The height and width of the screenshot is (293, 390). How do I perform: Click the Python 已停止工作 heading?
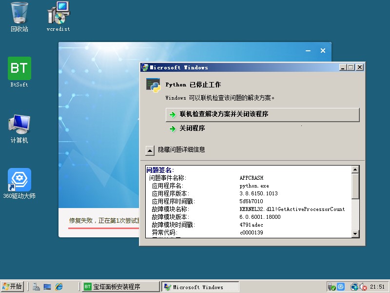pyautogui.click(x=193, y=84)
